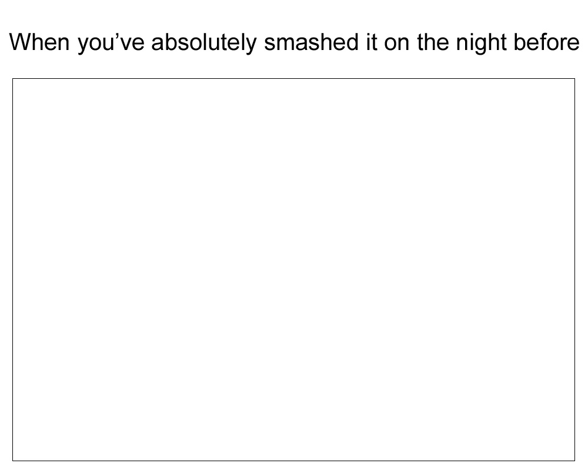Click the bottom-right corner of the outlined box
Screen dimensions: 588x470
(x=574, y=461)
